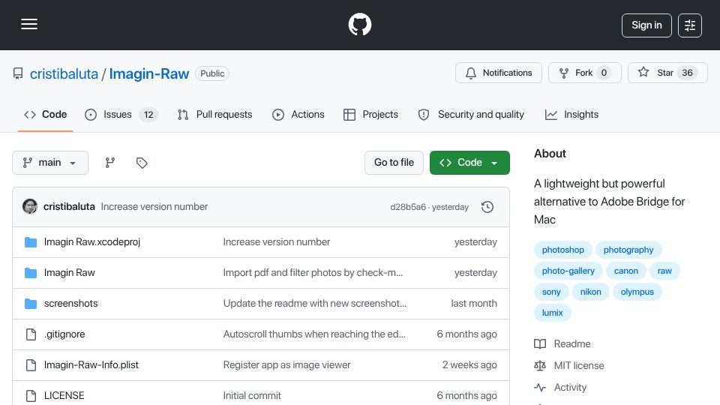Screen dimensions: 720x405
Task: Select the nikon topic tag
Action: 590,292
